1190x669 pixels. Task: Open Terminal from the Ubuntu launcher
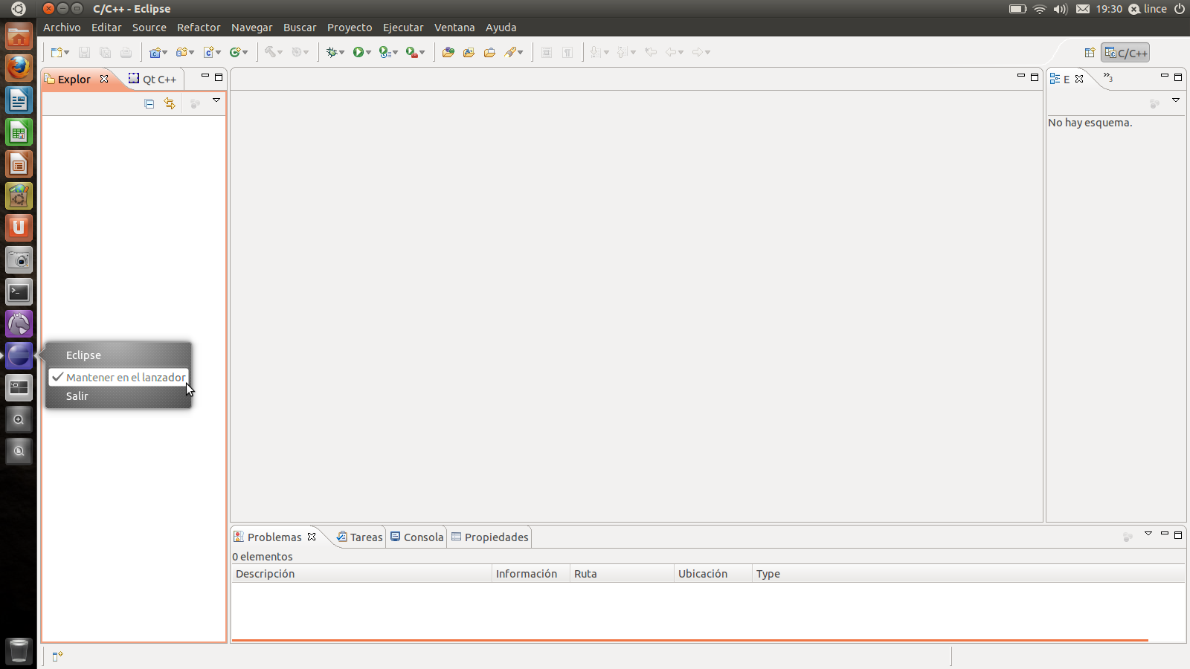[x=19, y=292]
